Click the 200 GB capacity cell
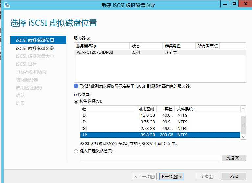 pyautogui.click(x=167, y=135)
